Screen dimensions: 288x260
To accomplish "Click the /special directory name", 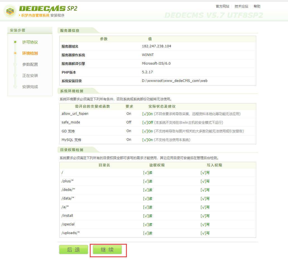I will [x=68, y=224].
